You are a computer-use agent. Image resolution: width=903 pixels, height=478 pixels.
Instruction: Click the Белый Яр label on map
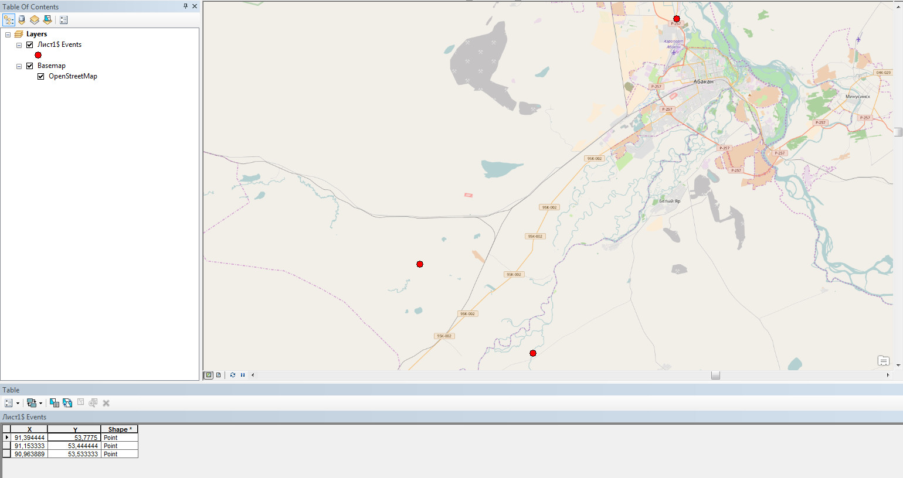tap(670, 202)
